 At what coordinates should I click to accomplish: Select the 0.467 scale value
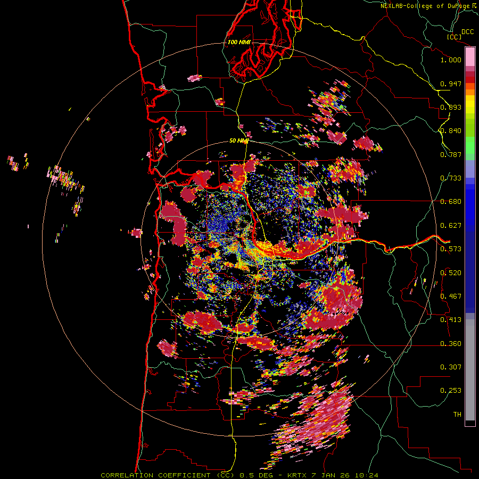point(451,296)
